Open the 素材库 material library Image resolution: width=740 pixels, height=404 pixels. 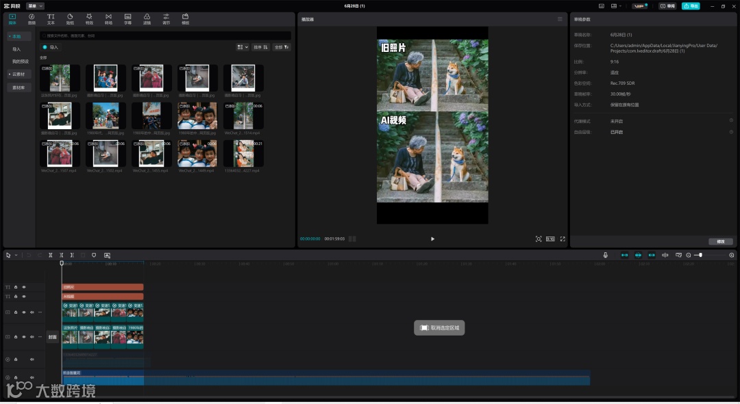coord(19,87)
